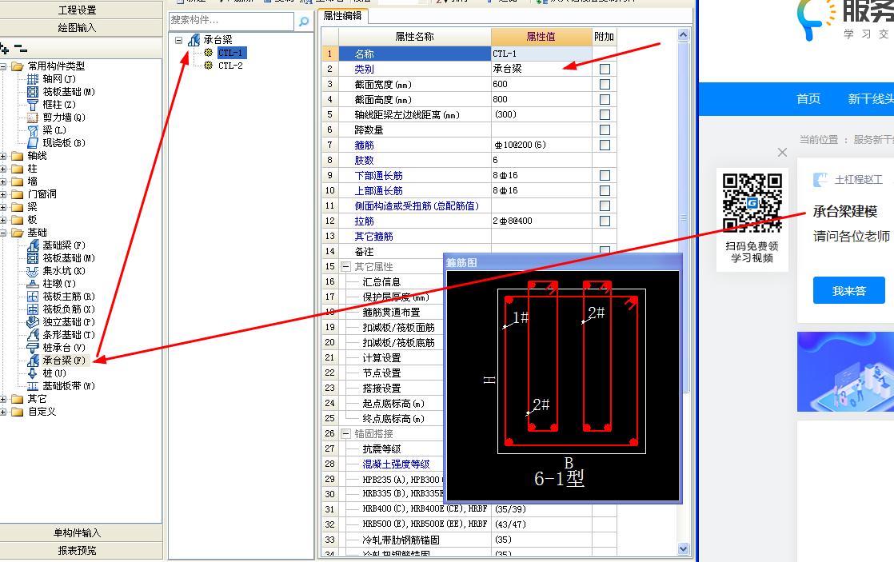Expand the 墙 folder
This screenshot has width=894, height=562.
pos(3,181)
